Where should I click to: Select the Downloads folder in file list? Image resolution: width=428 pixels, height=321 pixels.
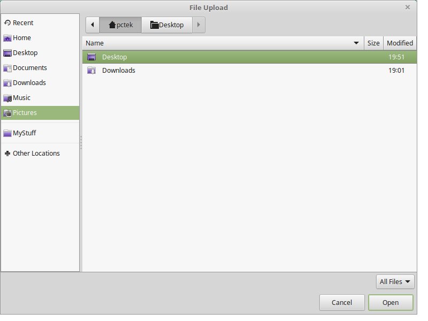tap(118, 71)
